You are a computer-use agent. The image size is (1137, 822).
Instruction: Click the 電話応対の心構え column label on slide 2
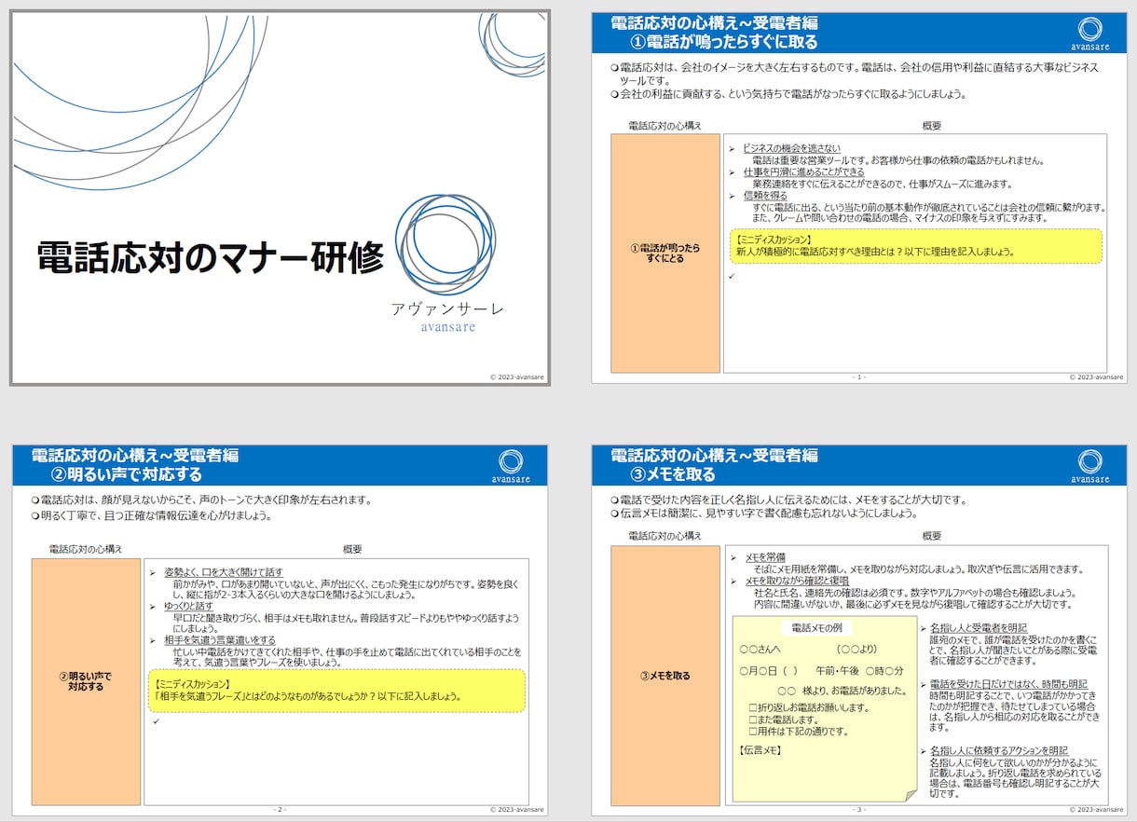tap(86, 549)
